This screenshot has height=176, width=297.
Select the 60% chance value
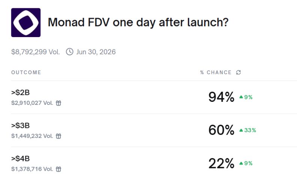tap(221, 130)
